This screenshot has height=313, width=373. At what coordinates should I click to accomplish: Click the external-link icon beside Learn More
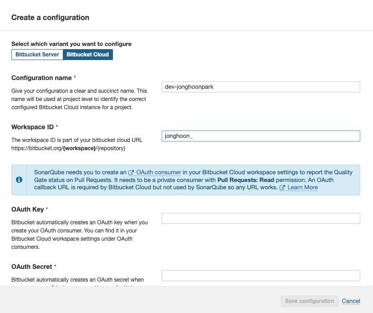coord(282,187)
